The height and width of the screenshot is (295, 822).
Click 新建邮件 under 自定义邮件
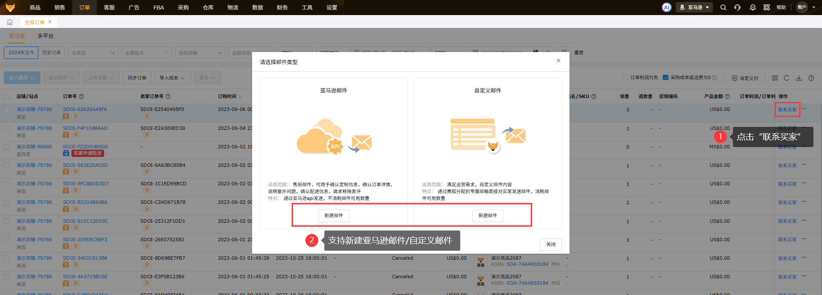click(487, 215)
